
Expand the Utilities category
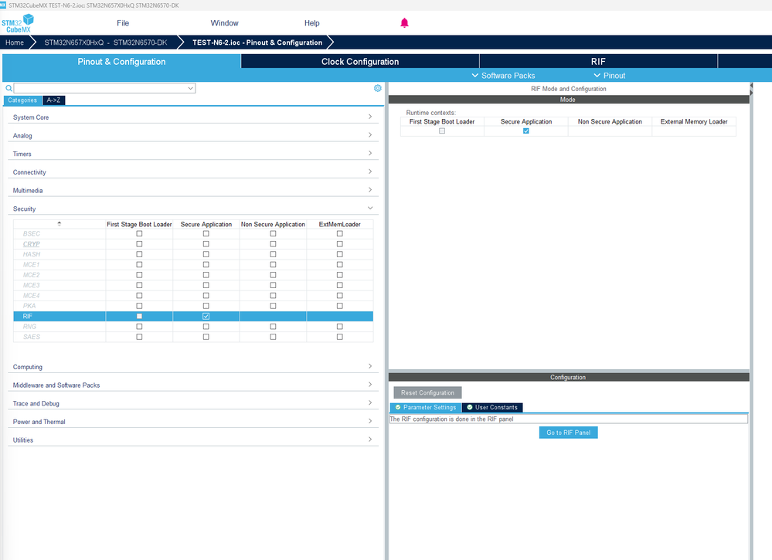point(193,440)
